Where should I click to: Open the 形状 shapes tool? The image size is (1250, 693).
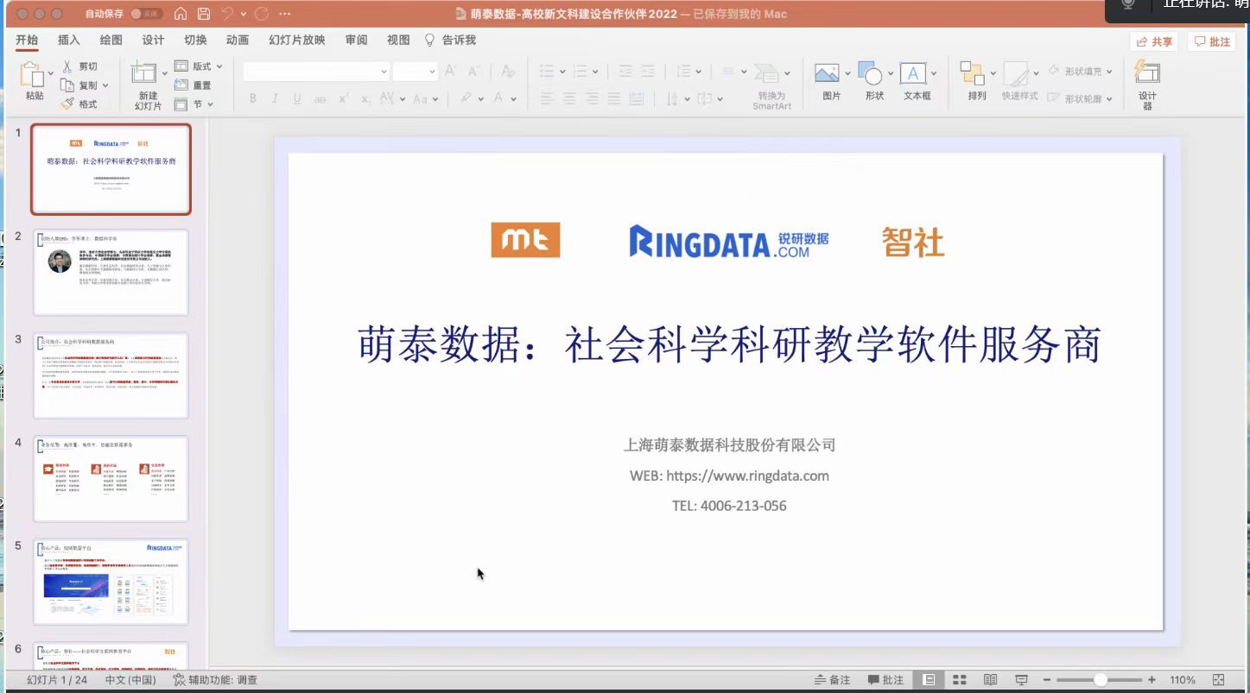(873, 83)
